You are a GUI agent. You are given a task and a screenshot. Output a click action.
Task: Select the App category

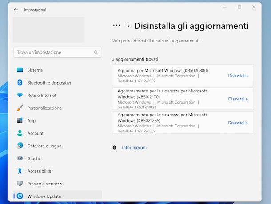point(58,120)
